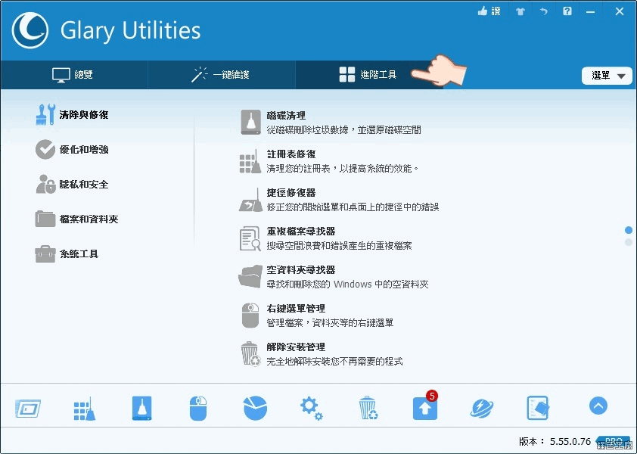
Task: Click the undo restore arrow icon
Action: [x=543, y=11]
